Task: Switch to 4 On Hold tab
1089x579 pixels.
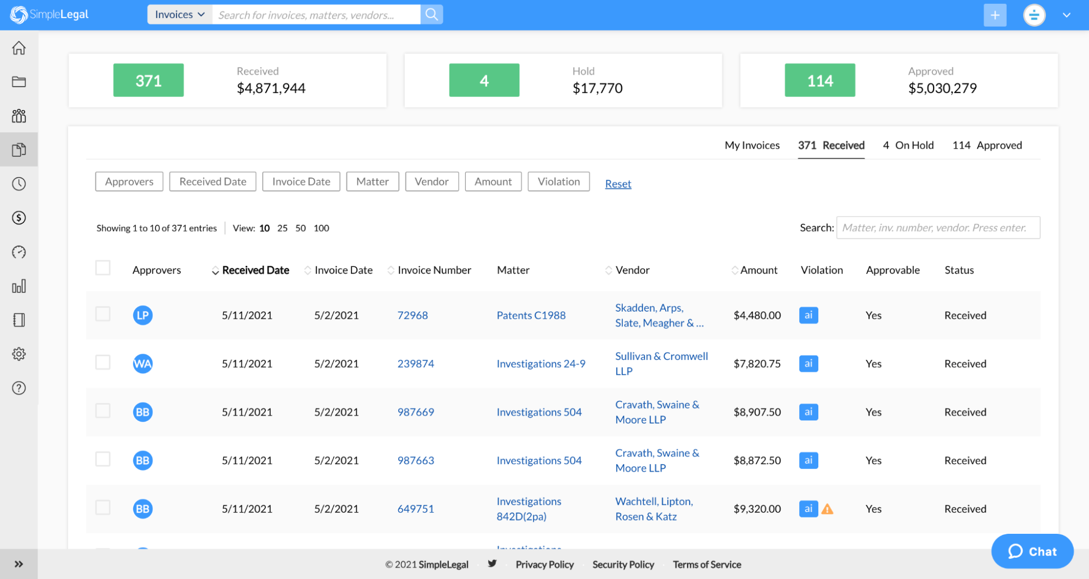Action: click(908, 145)
